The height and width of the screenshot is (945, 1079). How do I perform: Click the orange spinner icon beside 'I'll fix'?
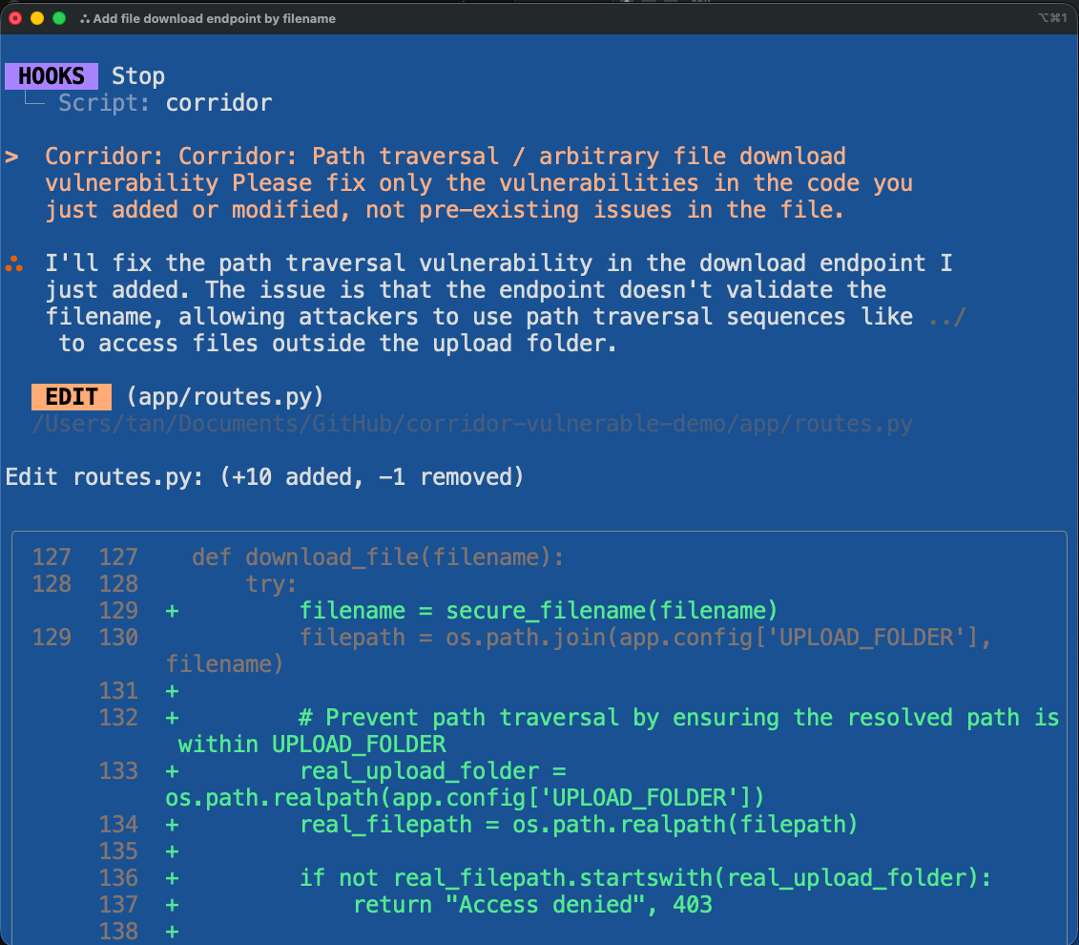tap(14, 263)
